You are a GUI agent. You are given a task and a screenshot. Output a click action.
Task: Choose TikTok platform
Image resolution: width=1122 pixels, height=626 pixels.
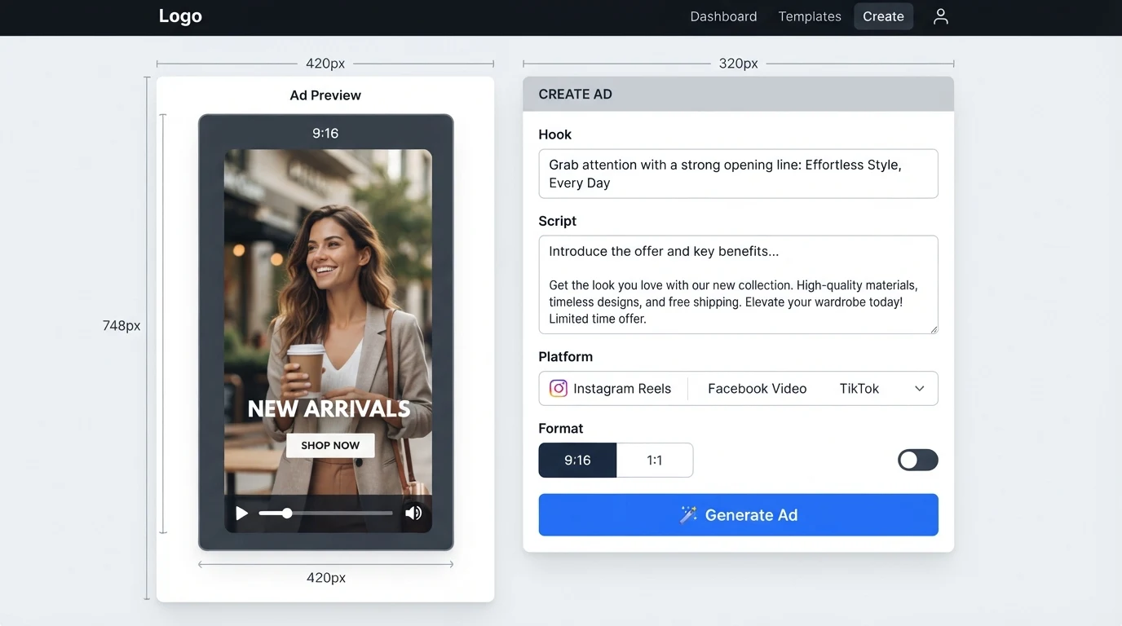tap(859, 389)
